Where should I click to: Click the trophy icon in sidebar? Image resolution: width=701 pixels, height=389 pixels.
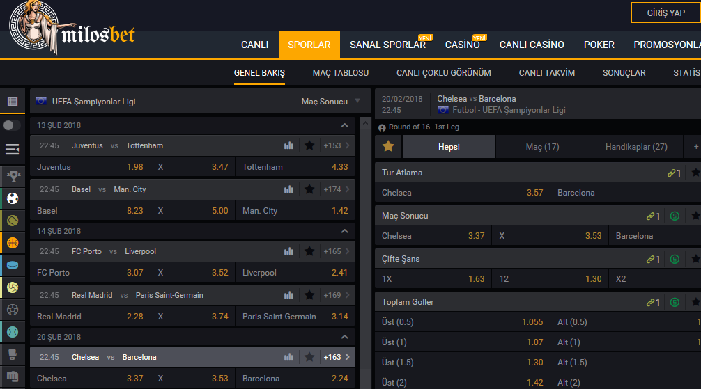(13, 177)
